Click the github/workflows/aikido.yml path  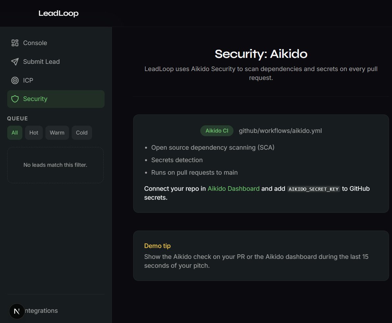(280, 131)
